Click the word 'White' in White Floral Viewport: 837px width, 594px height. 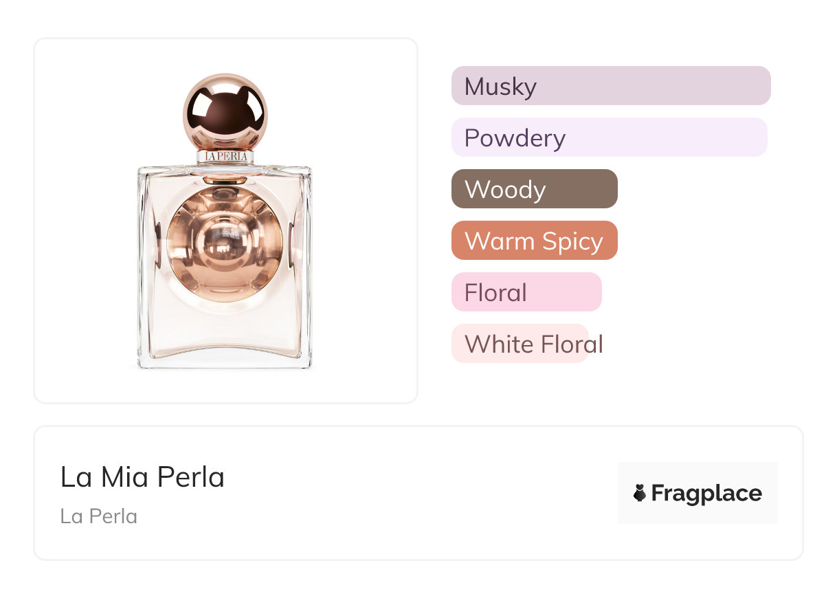coord(493,344)
